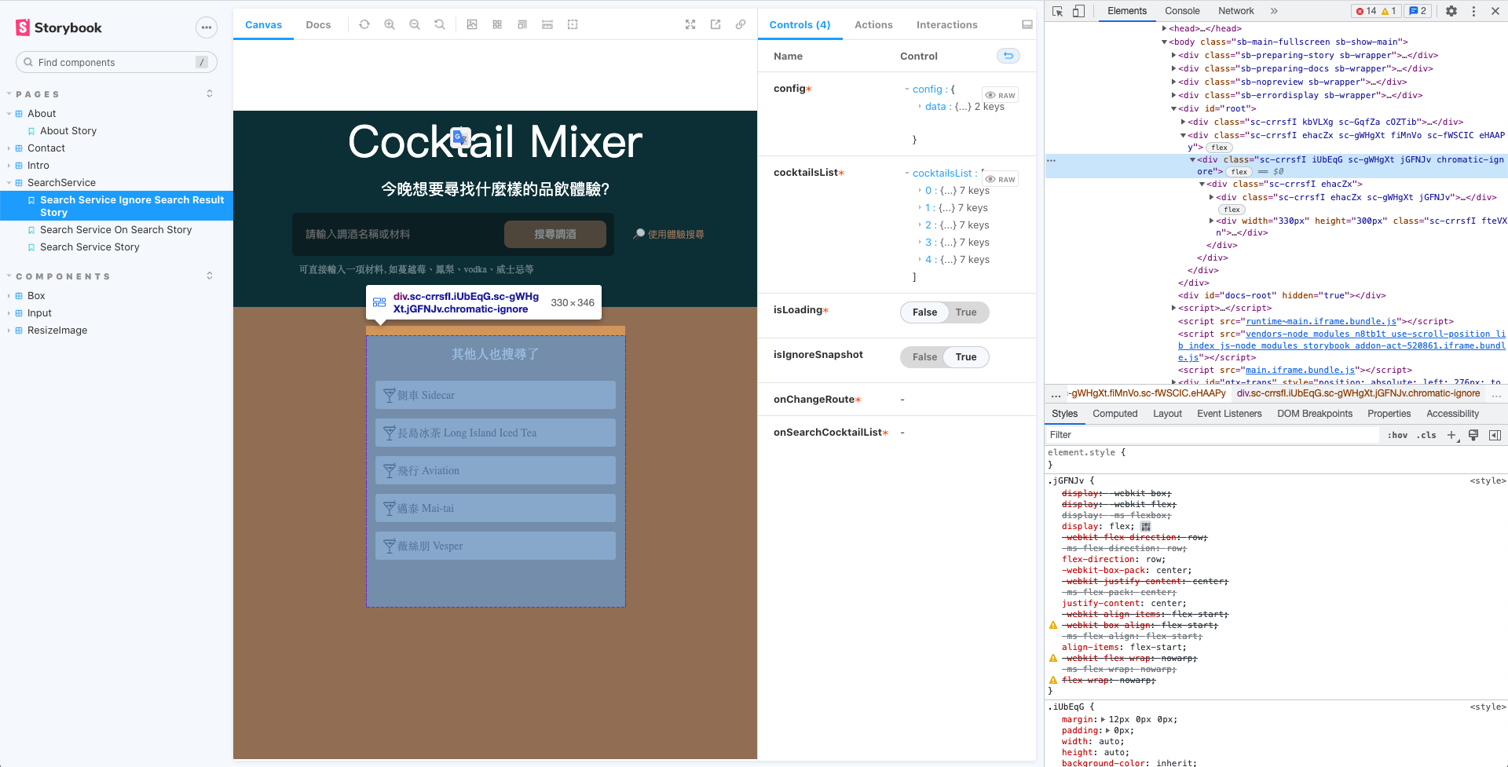Add new style rule plus icon
1508x767 pixels.
pyautogui.click(x=1451, y=435)
